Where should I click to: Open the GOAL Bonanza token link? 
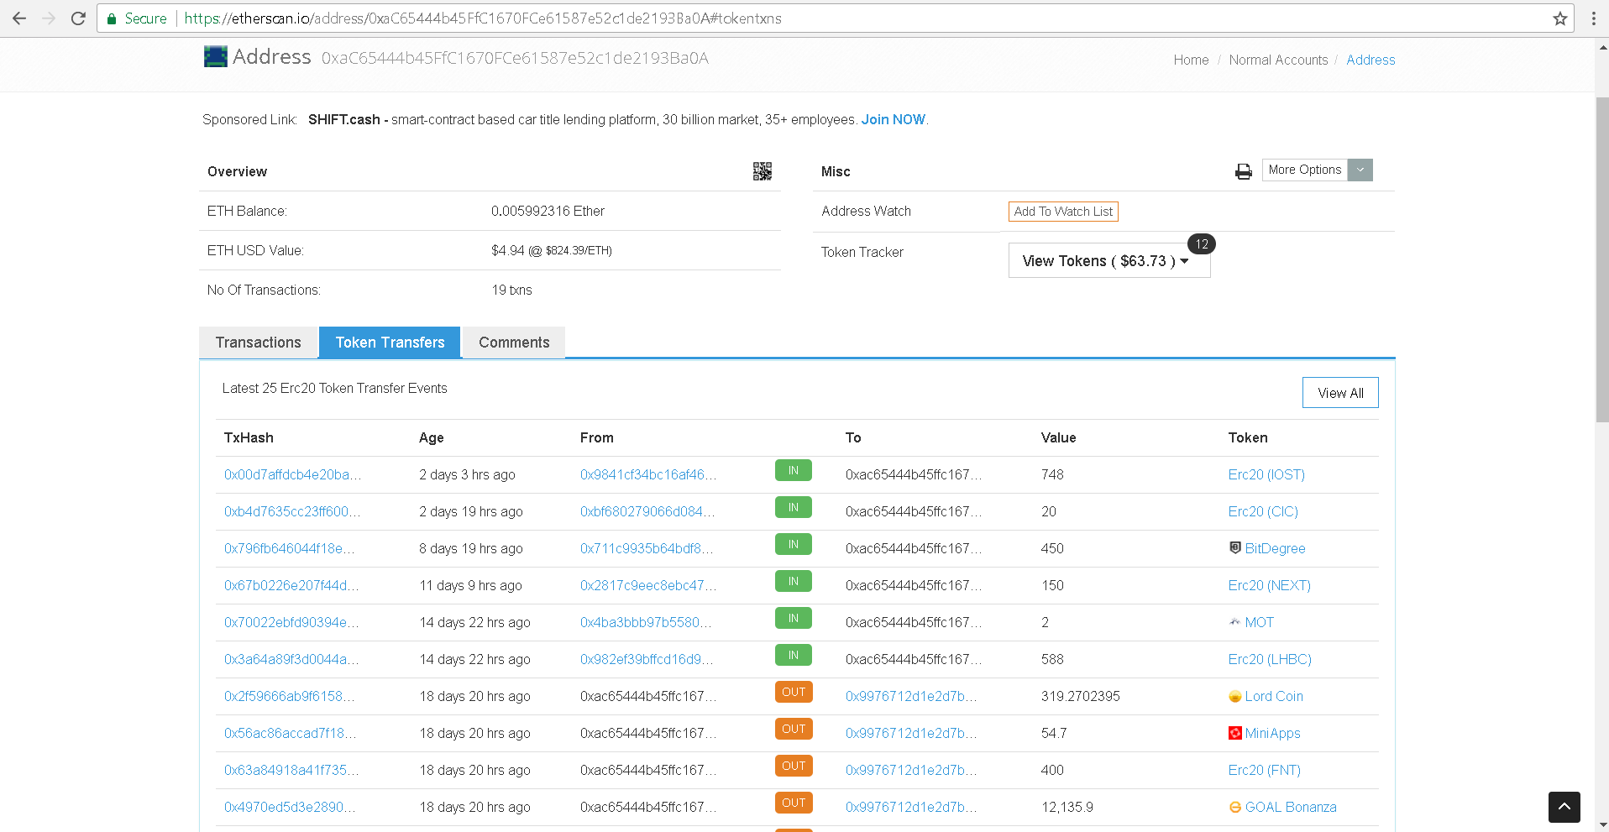(x=1291, y=807)
